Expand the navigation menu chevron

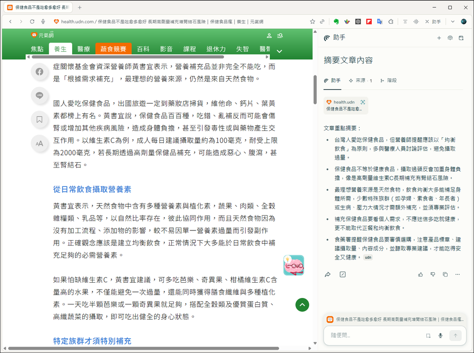pyautogui.click(x=279, y=51)
